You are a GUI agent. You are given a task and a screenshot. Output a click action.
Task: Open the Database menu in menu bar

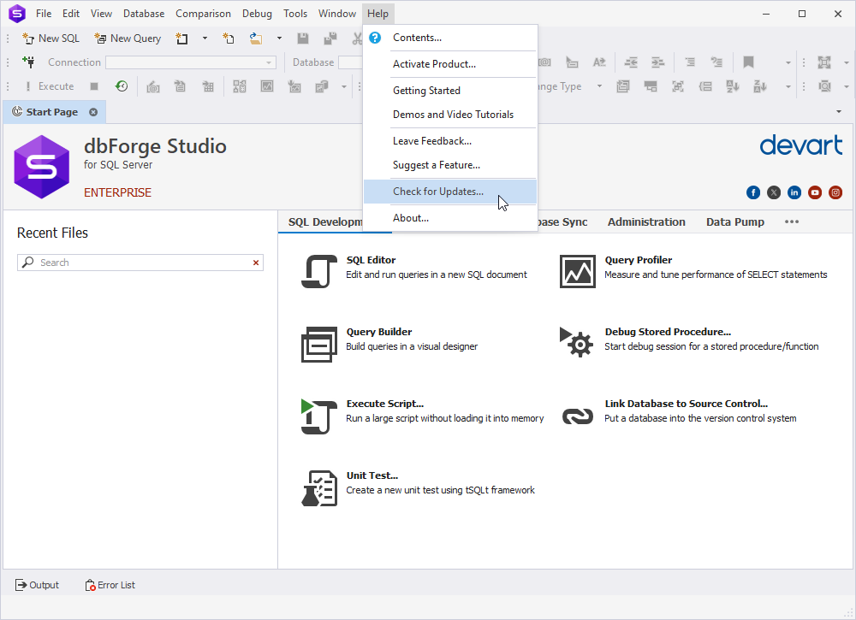pos(144,14)
